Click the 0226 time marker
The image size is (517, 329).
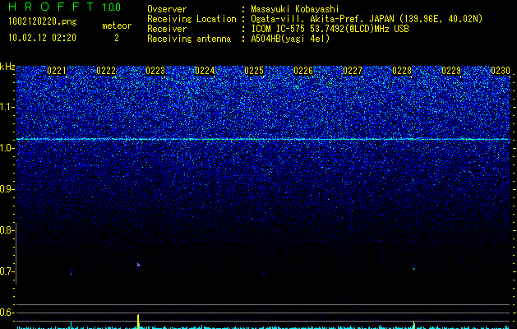(x=303, y=71)
